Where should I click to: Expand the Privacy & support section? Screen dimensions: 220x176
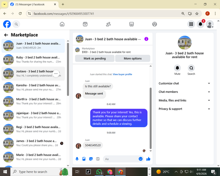(184, 109)
